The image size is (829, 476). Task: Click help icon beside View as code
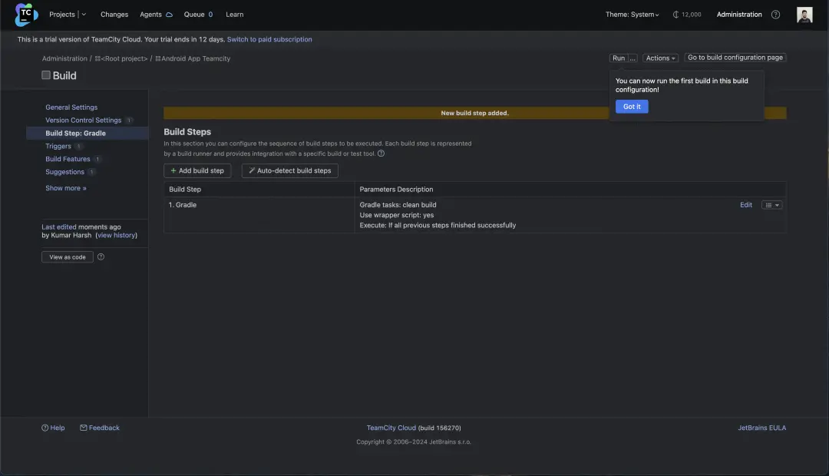(x=101, y=257)
